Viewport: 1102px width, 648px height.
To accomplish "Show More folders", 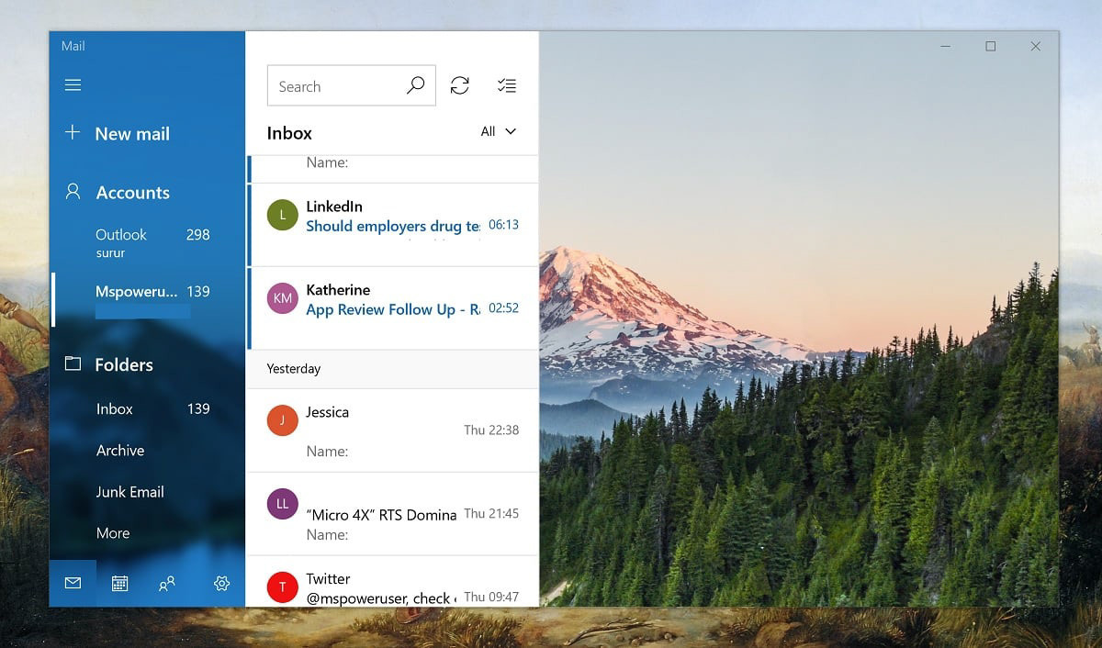I will click(x=148, y=532).
